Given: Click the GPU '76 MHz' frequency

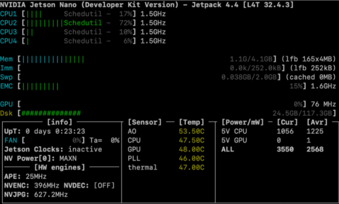Looking at the screenshot, I should coord(323,105).
